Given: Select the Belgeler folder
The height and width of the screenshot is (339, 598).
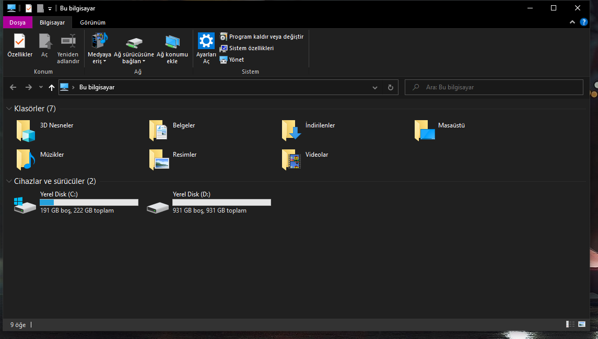Looking at the screenshot, I should [172, 131].
